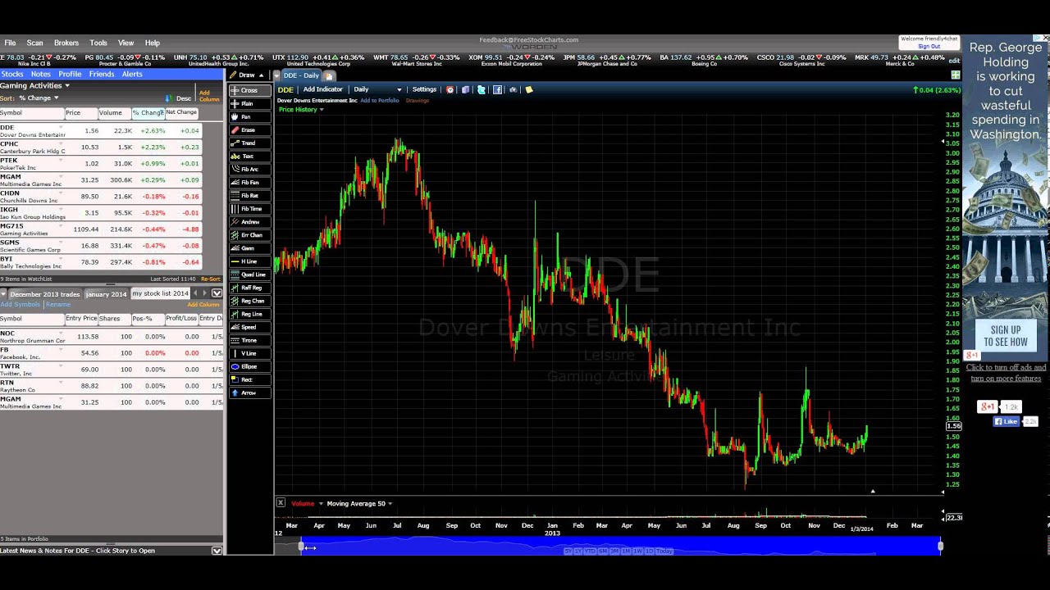
Task: Select the Cross pointer draw tool
Action: click(249, 90)
